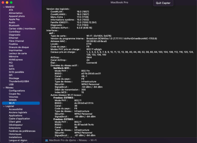Click the NetWork-Wifi network heading

pos(62,68)
